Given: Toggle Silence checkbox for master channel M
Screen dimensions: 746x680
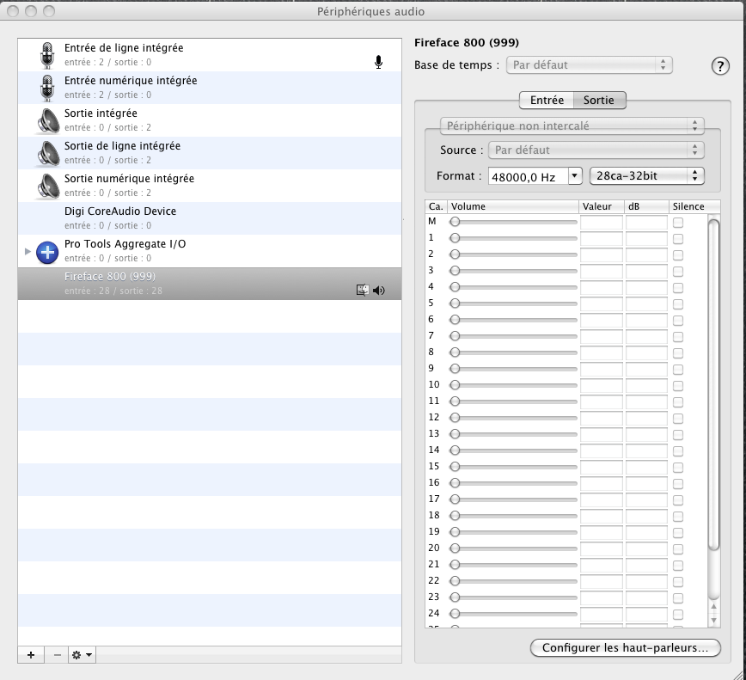Looking at the screenshot, I should pyautogui.click(x=678, y=222).
